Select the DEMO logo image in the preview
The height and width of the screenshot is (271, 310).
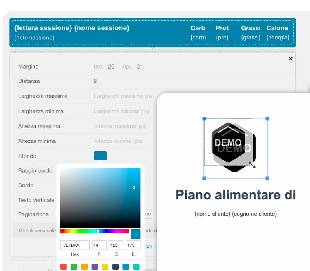(x=232, y=147)
